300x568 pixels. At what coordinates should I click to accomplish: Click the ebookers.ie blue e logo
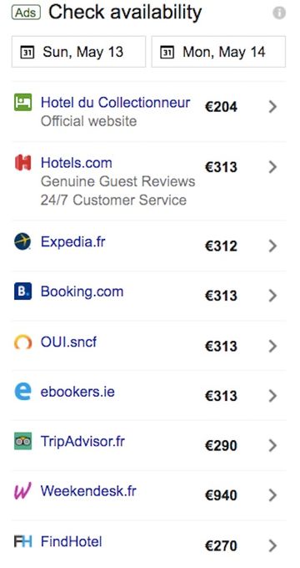click(22, 392)
